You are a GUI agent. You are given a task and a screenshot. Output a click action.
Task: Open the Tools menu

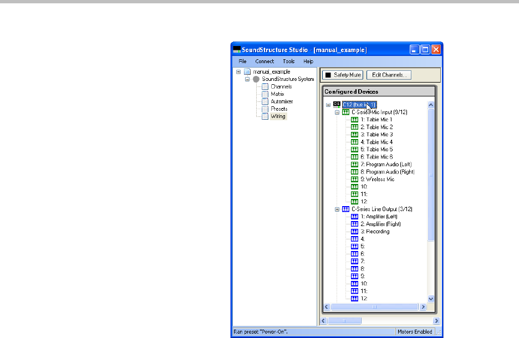[288, 62]
